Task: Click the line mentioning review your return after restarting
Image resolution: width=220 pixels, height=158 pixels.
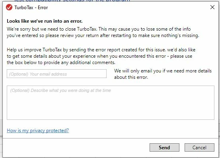Action: (x=103, y=35)
